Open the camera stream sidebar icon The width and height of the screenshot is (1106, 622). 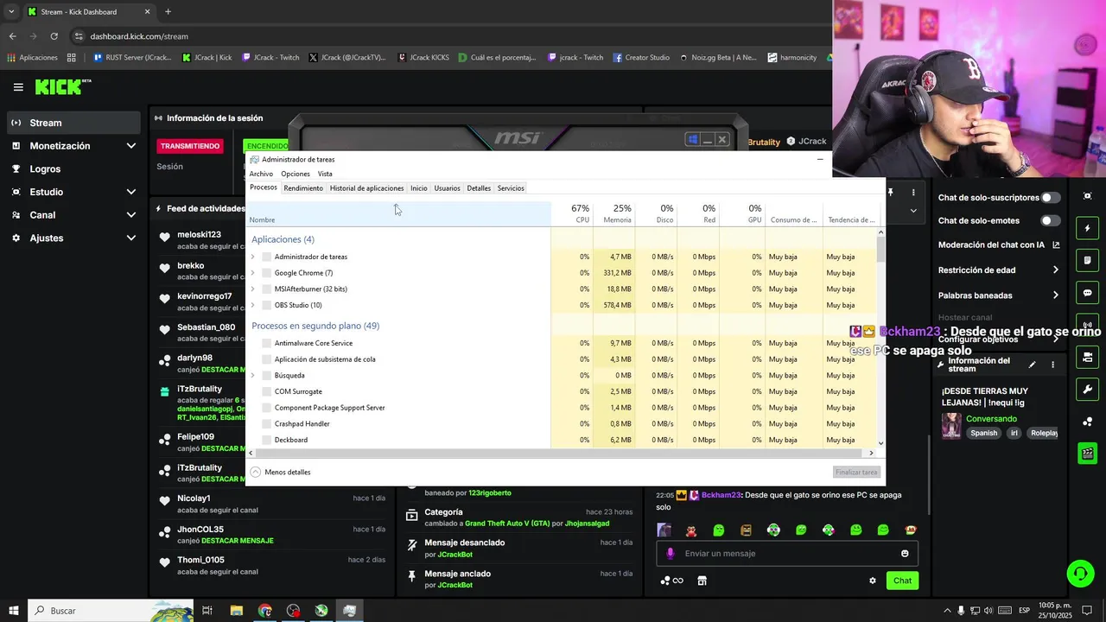coord(1088,357)
